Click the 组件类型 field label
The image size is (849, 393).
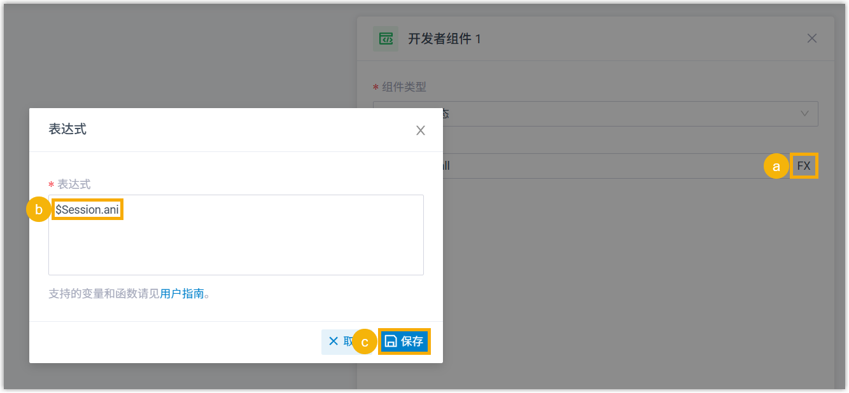coord(403,87)
